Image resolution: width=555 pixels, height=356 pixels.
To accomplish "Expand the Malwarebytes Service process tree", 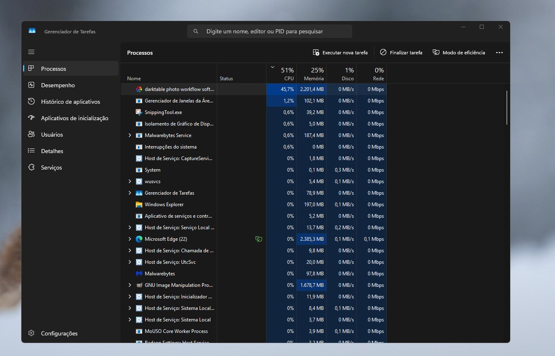I will pyautogui.click(x=130, y=135).
